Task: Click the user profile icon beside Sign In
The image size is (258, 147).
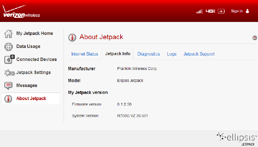Action: coord(247,11)
